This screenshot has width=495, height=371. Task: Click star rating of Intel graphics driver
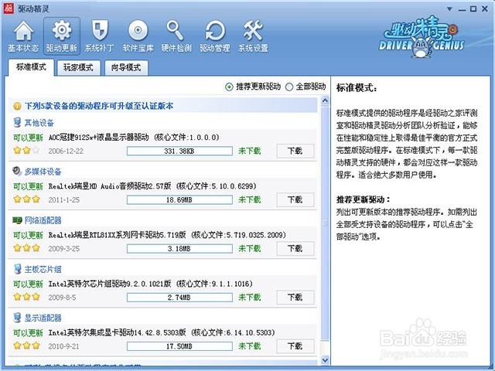coord(27,345)
